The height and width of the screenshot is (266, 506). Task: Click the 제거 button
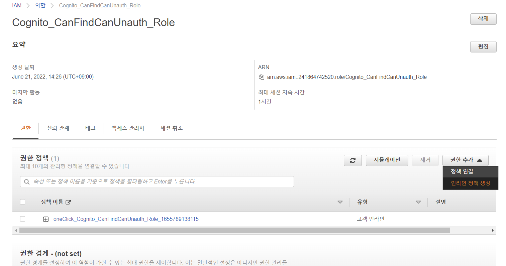point(425,160)
